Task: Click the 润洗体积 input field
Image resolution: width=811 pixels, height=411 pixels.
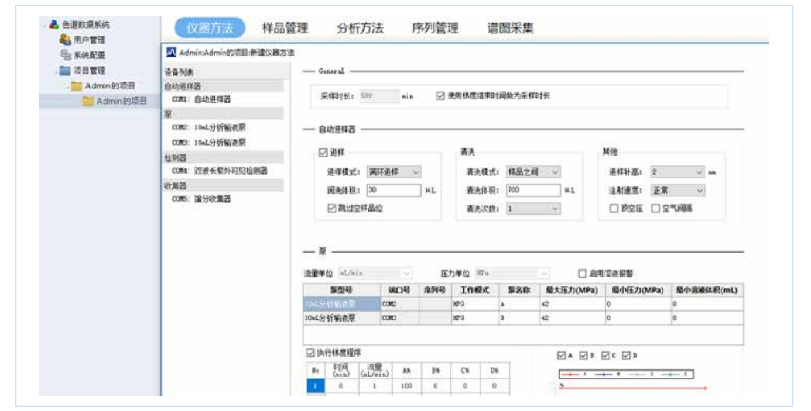Action: 393,190
